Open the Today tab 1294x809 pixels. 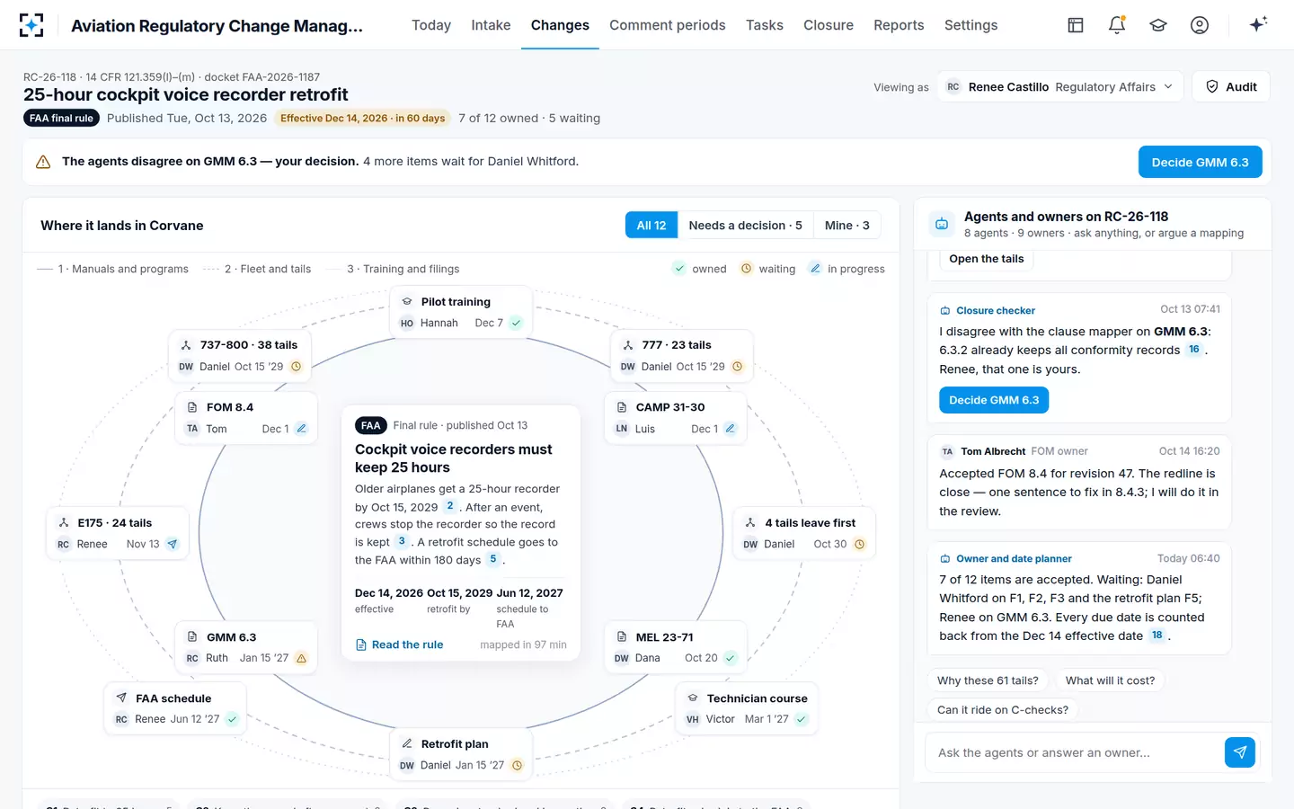pos(431,25)
